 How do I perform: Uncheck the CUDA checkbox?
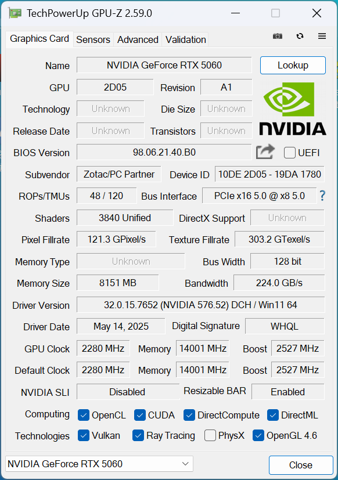[139, 415]
